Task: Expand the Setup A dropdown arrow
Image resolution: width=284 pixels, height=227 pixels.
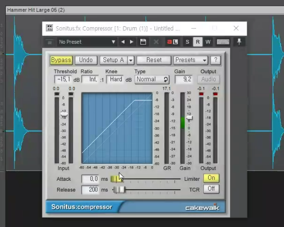Action: 131,60
